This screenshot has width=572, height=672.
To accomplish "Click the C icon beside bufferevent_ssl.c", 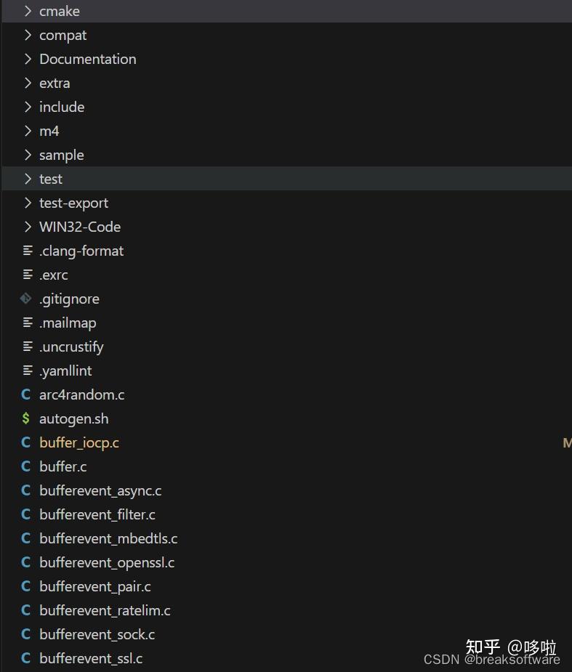I will point(25,659).
